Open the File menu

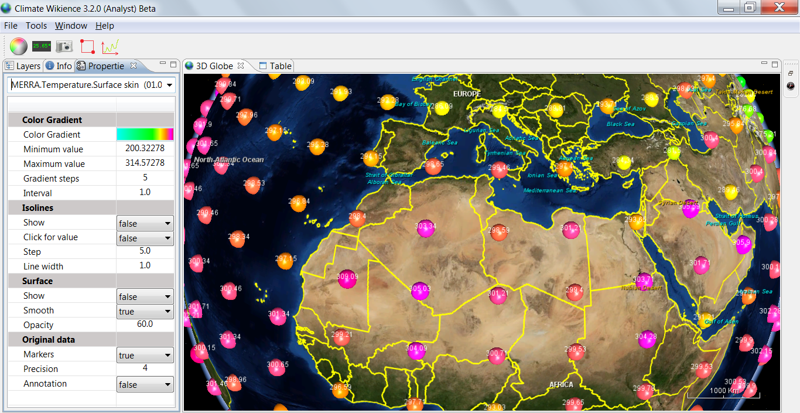[11, 26]
